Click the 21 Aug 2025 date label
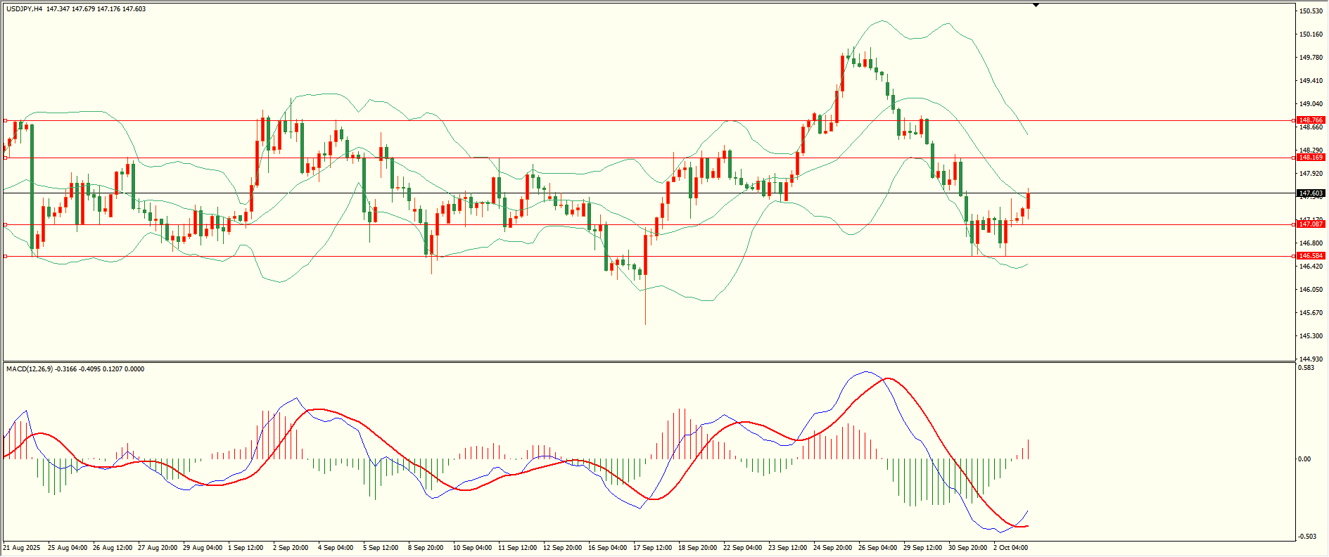The image size is (1329, 557). pos(22,548)
